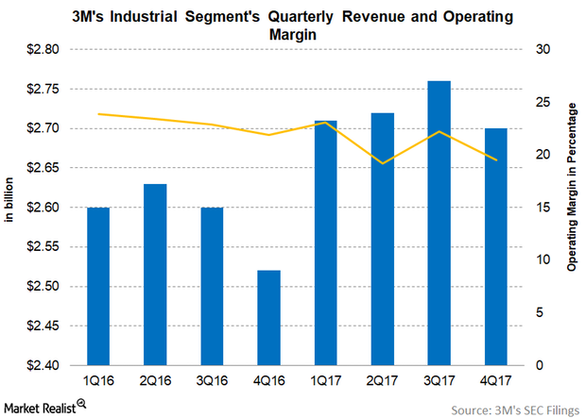Select the $2.60 axis label
Image resolution: width=586 pixels, height=418 pixels.
click(x=43, y=208)
